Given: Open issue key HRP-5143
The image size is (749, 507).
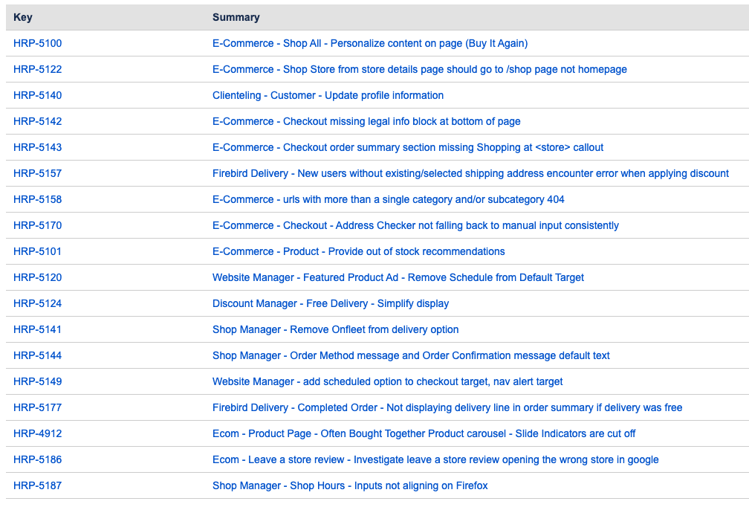Looking at the screenshot, I should point(37,147).
